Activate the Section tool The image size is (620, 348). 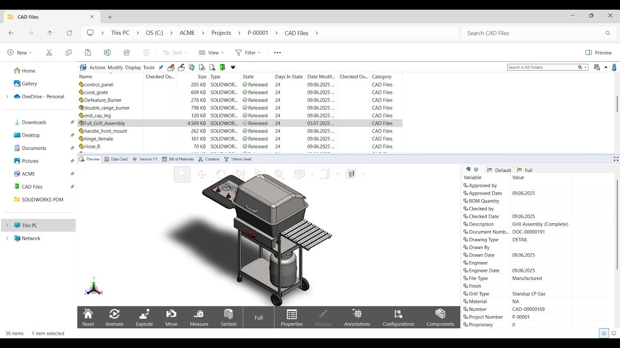point(229,318)
